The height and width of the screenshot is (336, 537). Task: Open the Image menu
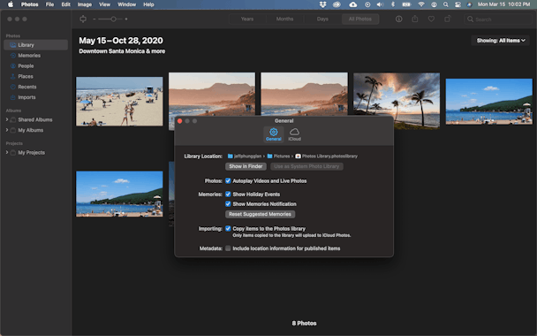point(84,4)
